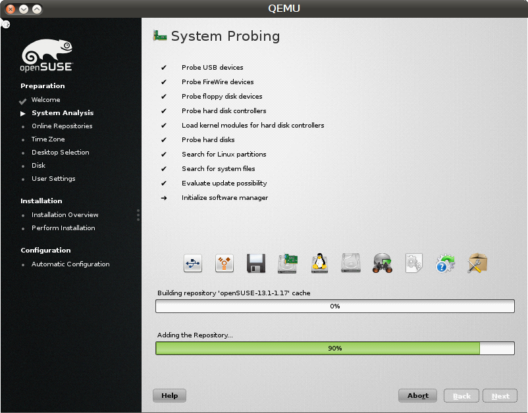
Task: Select Online Repositories step in sidebar
Action: [x=61, y=126]
